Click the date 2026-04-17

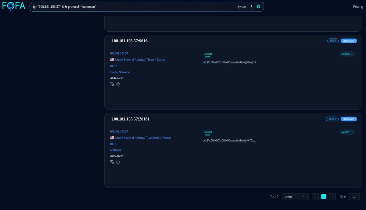117,78
